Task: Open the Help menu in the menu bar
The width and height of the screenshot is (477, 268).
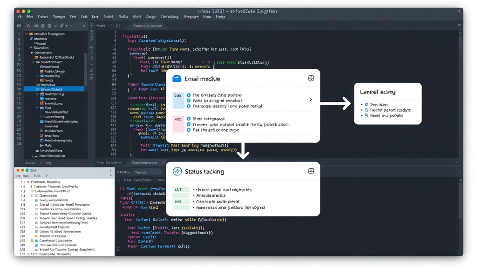Action: tap(220, 17)
